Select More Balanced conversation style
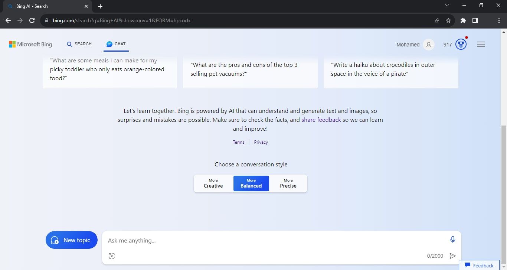The width and height of the screenshot is (507, 270). point(251,183)
